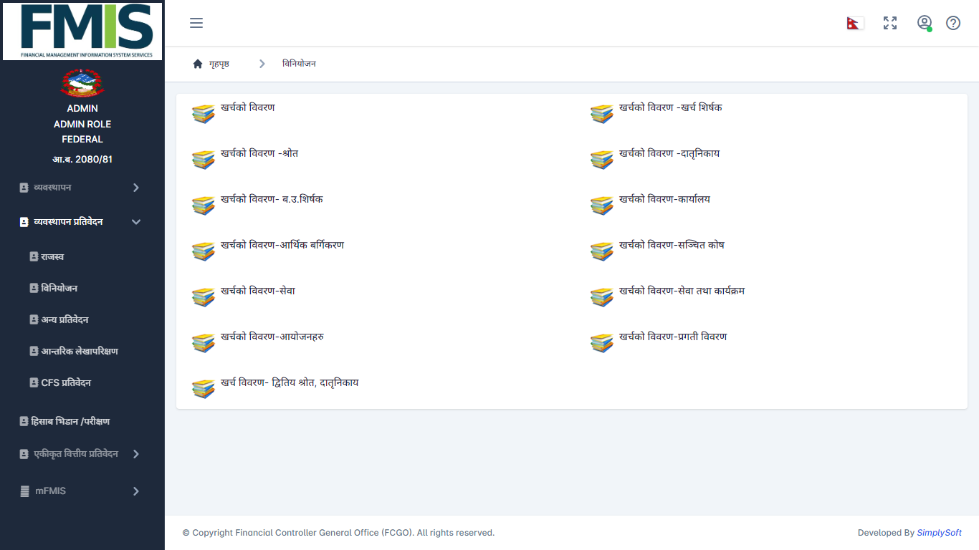The height and width of the screenshot is (550, 979).
Task: Expand the एकीकृत वित्तीय प्रतिवेदन menu
Action: pos(135,454)
